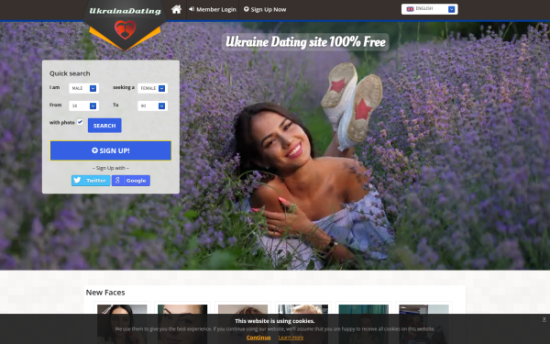
Task: Click Continue in the cookie notice
Action: pyautogui.click(x=258, y=338)
